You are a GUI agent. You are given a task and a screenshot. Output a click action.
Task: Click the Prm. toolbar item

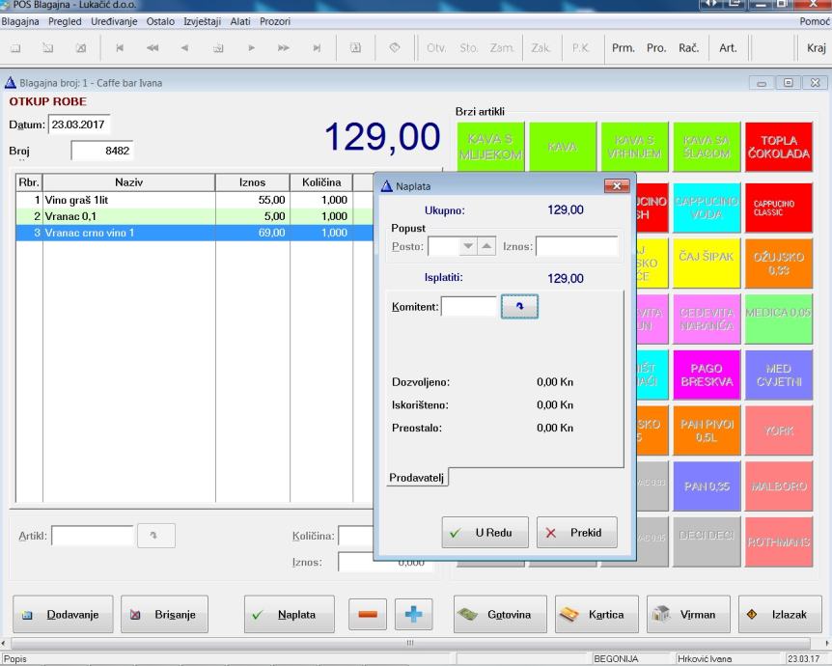[623, 47]
